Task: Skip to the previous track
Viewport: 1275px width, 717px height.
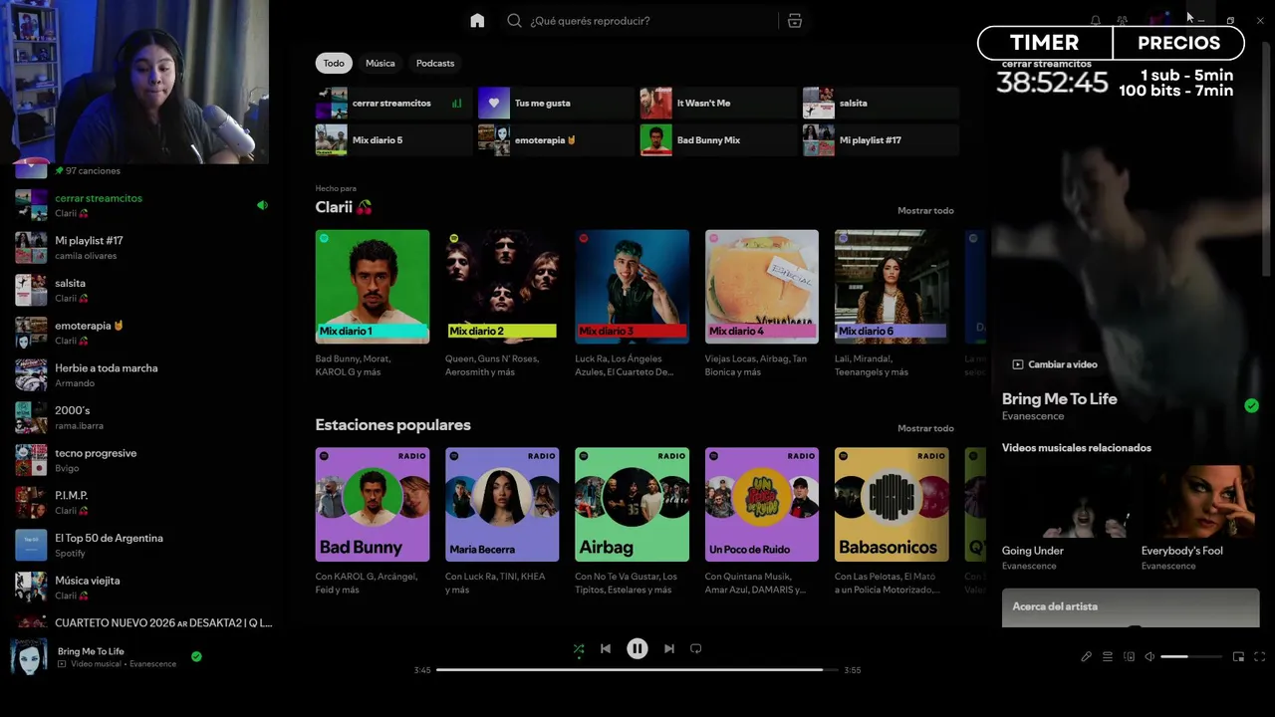Action: tap(605, 648)
